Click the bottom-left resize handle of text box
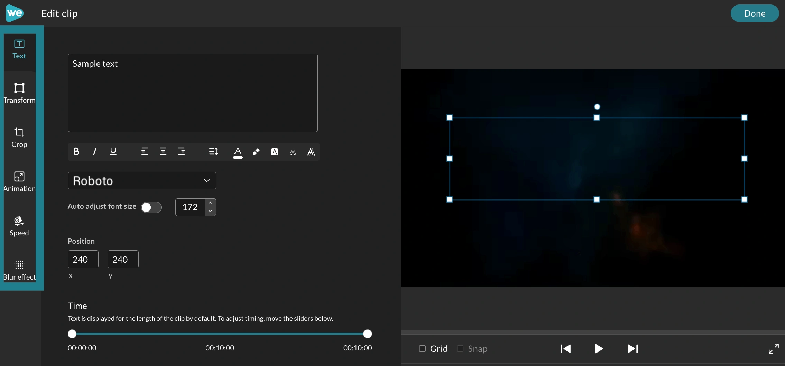The height and width of the screenshot is (366, 785). [x=450, y=199]
